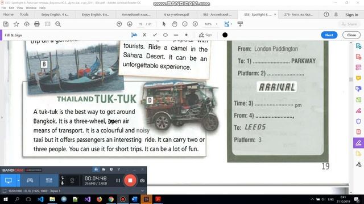Expand Bandicam capture area dropdown chevron

(x=142, y=191)
